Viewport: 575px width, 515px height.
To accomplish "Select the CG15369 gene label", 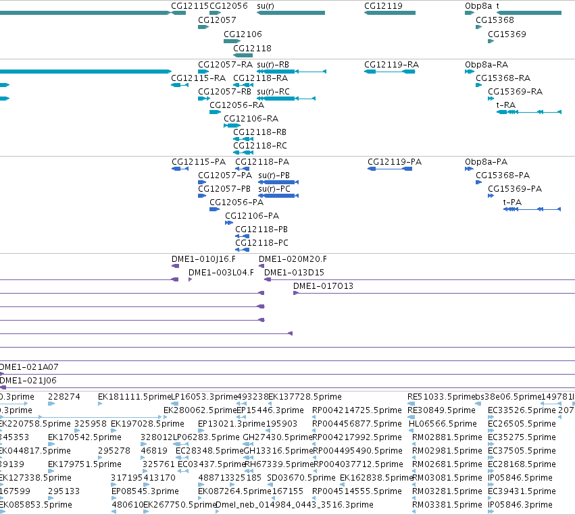I will [x=507, y=34].
